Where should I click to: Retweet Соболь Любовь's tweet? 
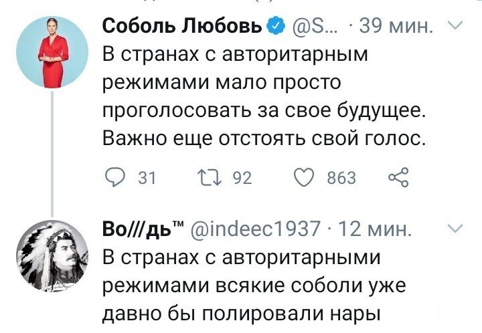(x=210, y=178)
